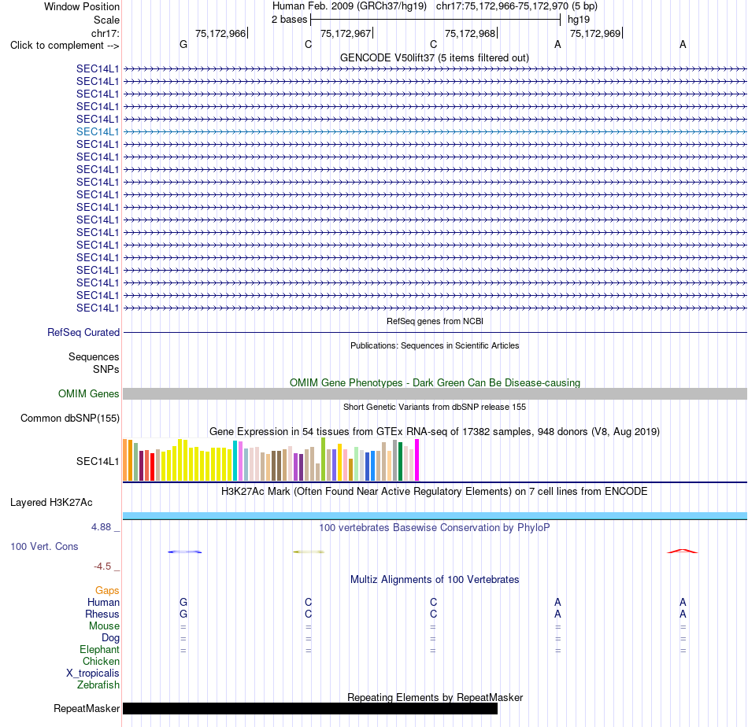Select the Mouse alignment row label
748x727 pixels.
[x=104, y=626]
